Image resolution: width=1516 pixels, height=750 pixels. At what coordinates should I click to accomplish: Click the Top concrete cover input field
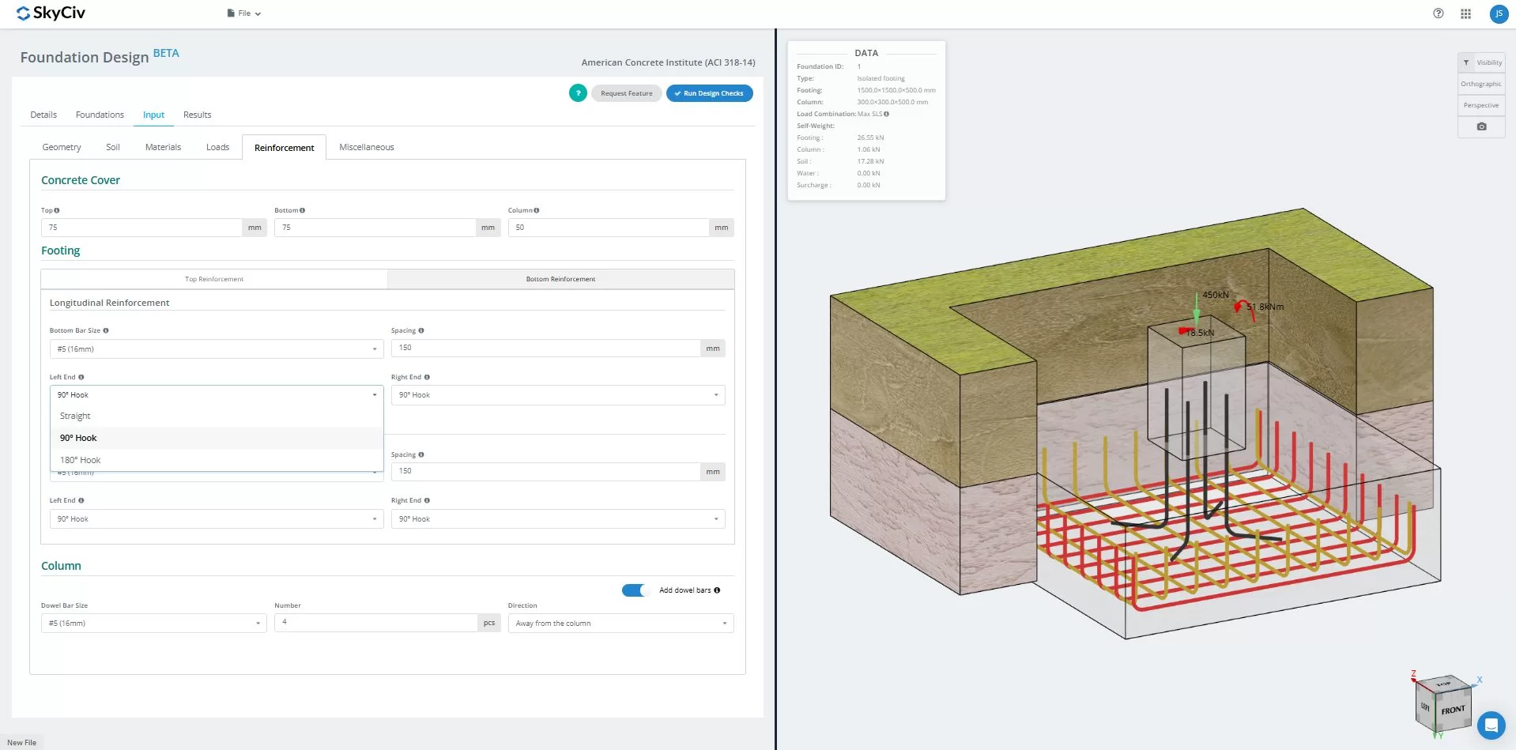(x=142, y=227)
